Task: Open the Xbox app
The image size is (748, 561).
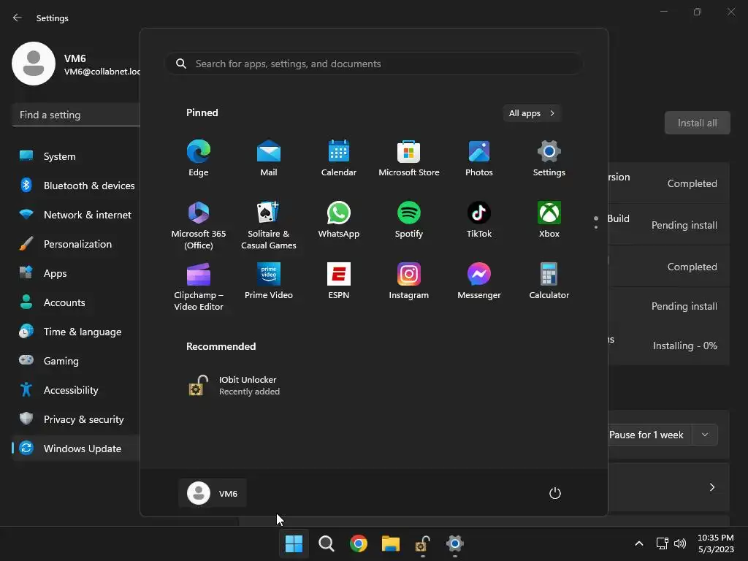Action: (549, 219)
